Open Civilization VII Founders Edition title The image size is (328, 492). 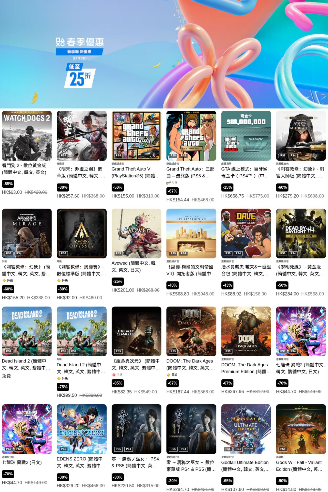(191, 270)
